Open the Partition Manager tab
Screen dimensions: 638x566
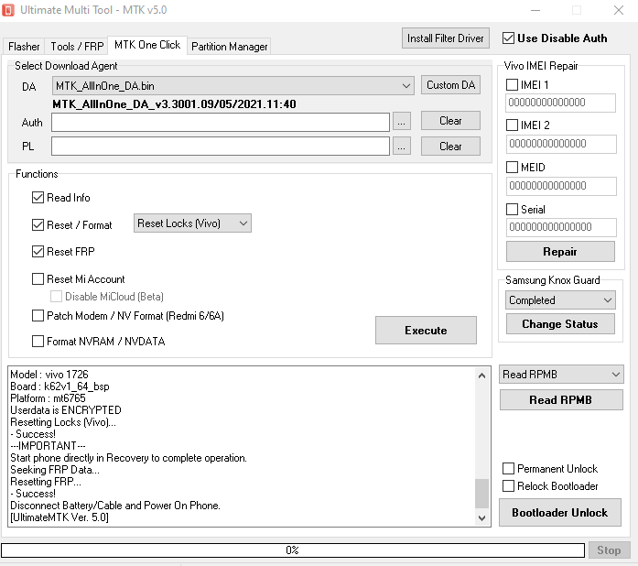(x=230, y=47)
